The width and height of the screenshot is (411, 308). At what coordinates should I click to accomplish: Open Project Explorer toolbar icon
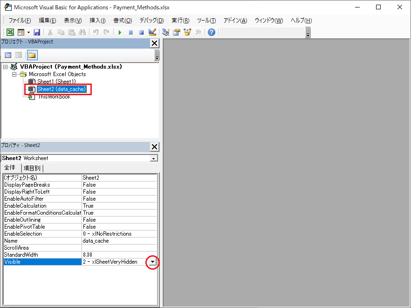[x=166, y=32]
